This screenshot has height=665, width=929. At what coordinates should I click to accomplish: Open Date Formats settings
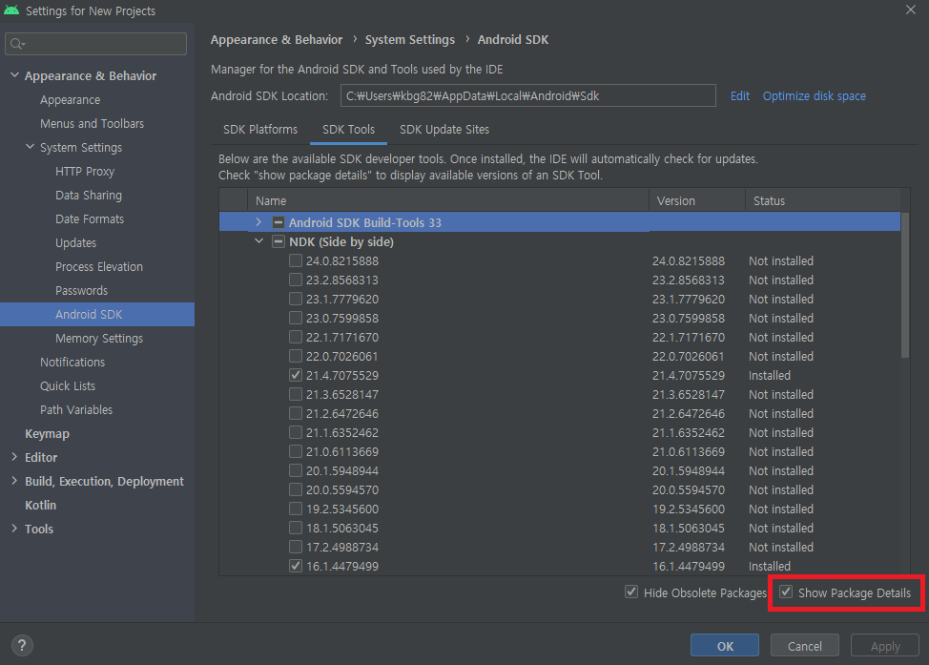pyautogui.click(x=90, y=218)
